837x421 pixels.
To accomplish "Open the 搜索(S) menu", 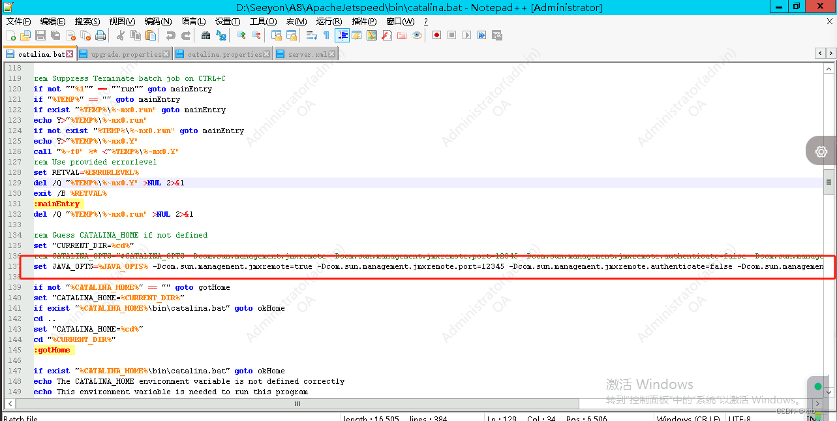I will [x=87, y=22].
